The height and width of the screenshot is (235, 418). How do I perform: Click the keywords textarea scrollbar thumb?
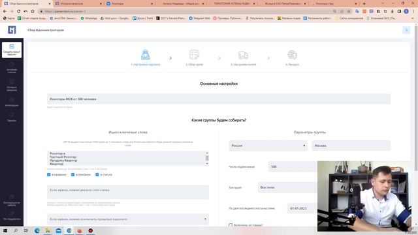[x=207, y=158]
